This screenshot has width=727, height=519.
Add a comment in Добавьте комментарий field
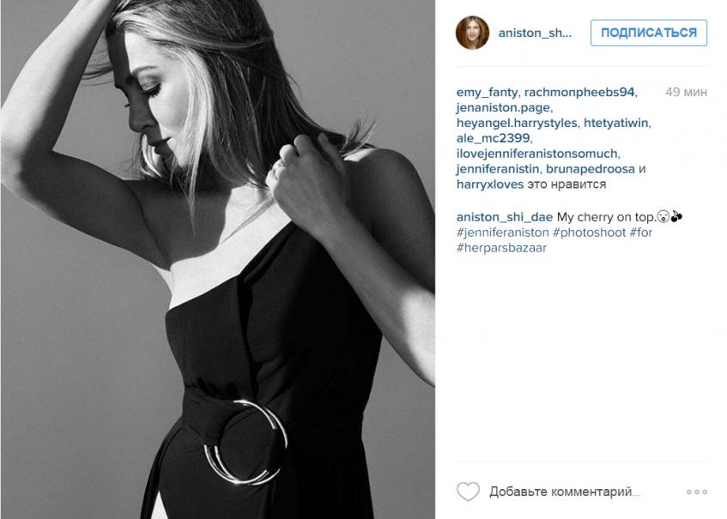(565, 492)
